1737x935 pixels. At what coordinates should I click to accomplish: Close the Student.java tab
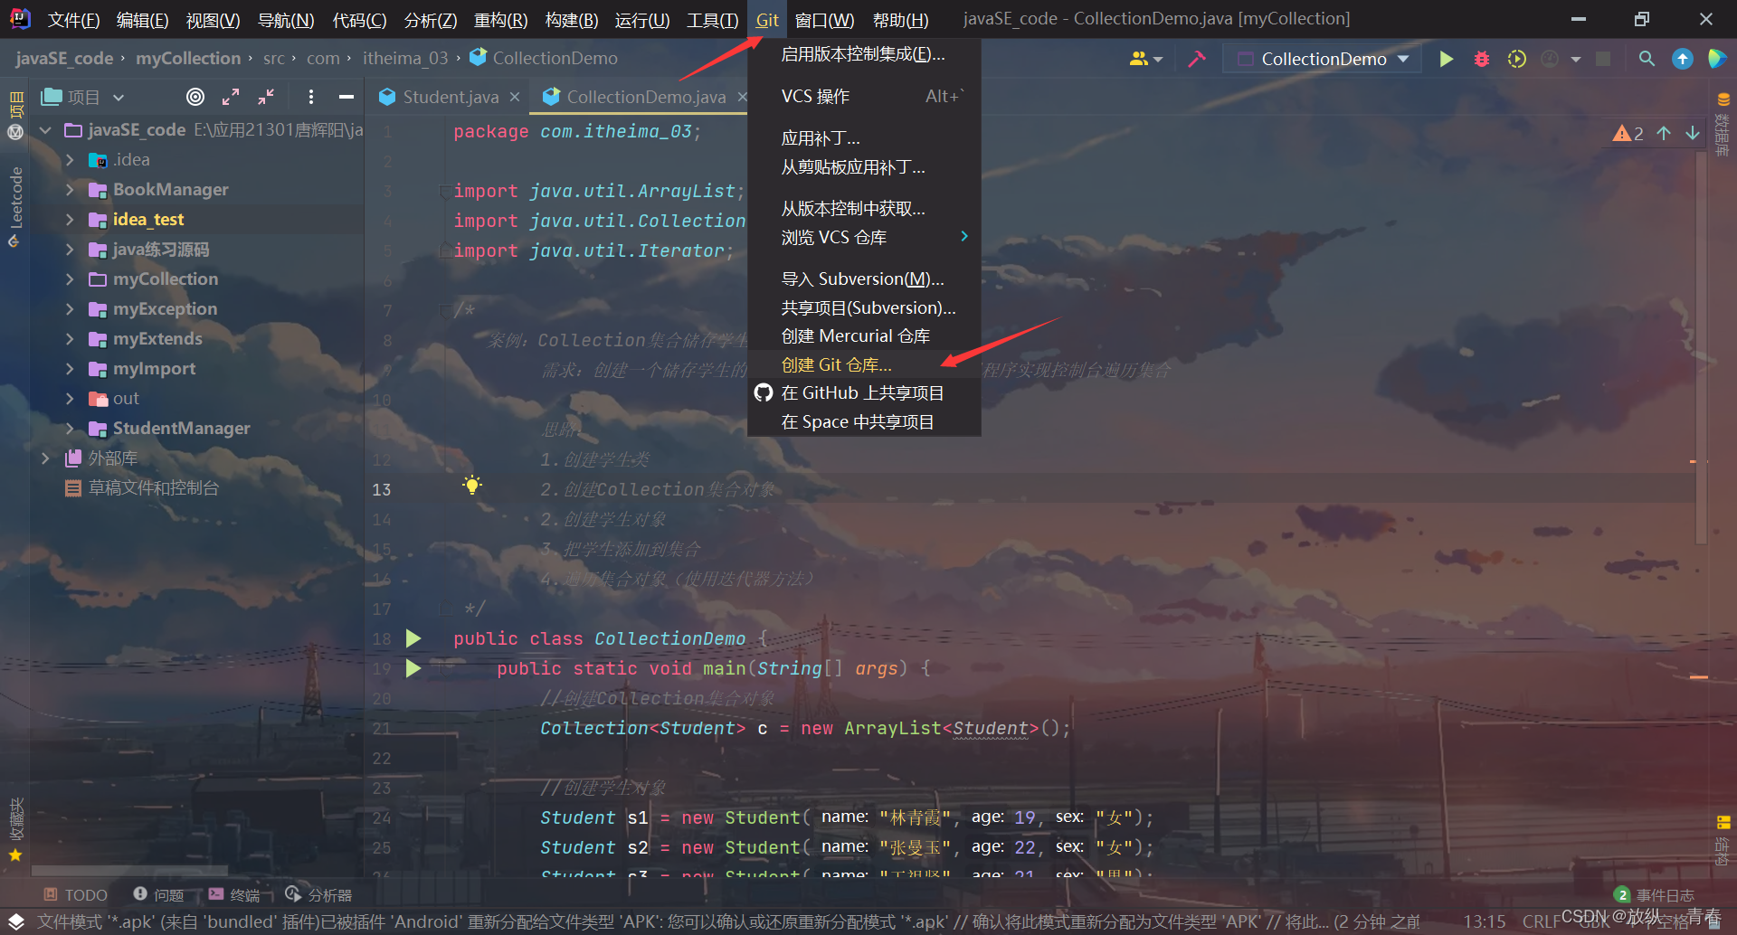pyautogui.click(x=515, y=97)
